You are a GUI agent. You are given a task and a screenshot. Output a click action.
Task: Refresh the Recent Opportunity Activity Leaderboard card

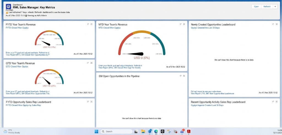pyautogui.click(x=273, y=102)
